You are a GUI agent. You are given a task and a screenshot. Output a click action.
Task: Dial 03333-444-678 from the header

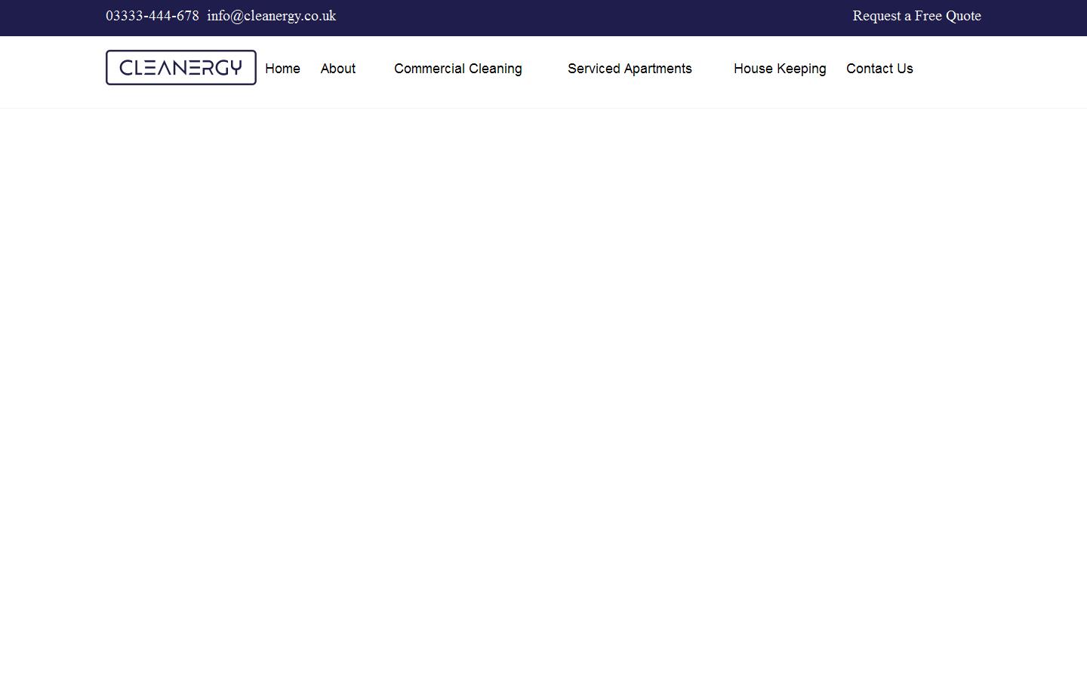pyautogui.click(x=152, y=16)
